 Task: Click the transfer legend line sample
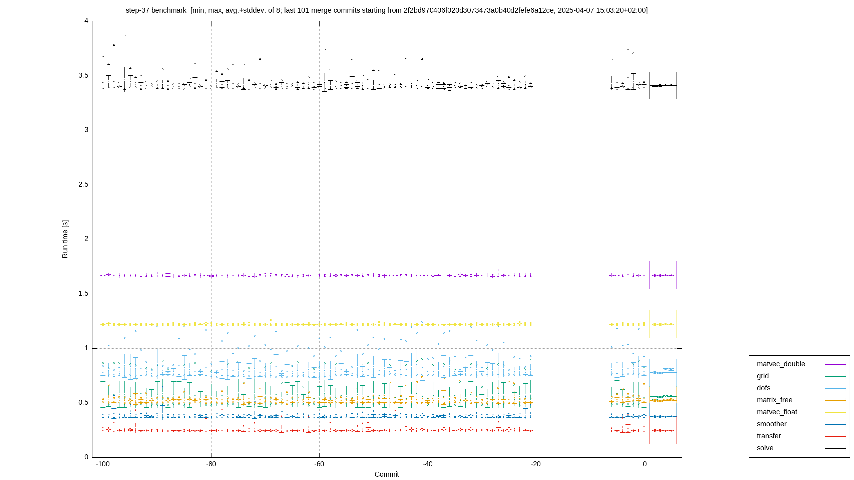pyautogui.click(x=835, y=436)
